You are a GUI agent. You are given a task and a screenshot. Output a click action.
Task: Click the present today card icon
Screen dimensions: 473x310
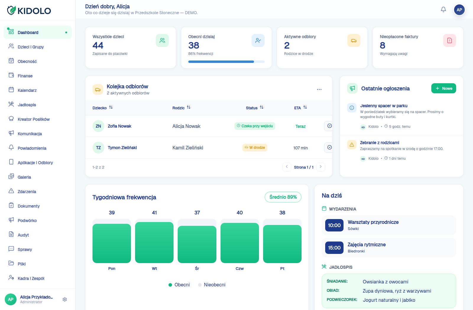258,40
